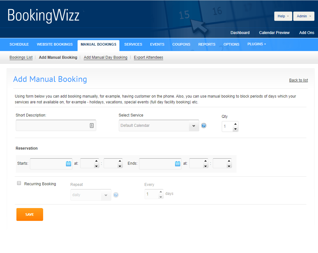Open the Starts date calendar picker icon
This screenshot has width=318, height=253.
coord(69,164)
